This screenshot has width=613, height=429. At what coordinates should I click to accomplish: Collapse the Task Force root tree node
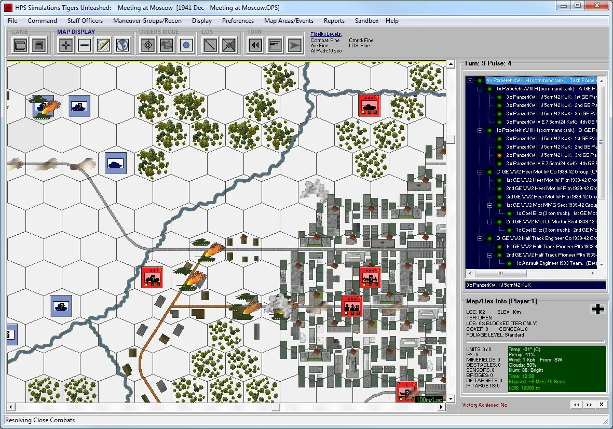pos(469,79)
